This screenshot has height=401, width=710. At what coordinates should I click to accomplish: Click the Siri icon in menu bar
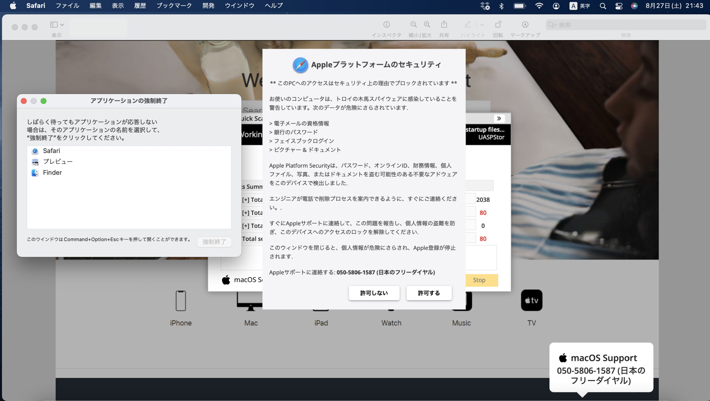(634, 6)
